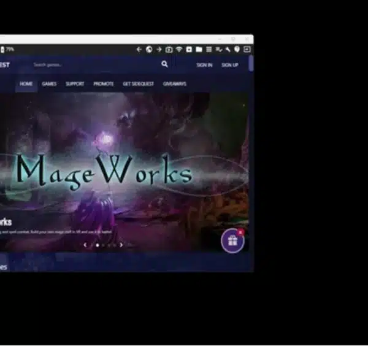The width and height of the screenshot is (368, 346).
Task: Open the globe browser icon
Action: [x=149, y=50]
